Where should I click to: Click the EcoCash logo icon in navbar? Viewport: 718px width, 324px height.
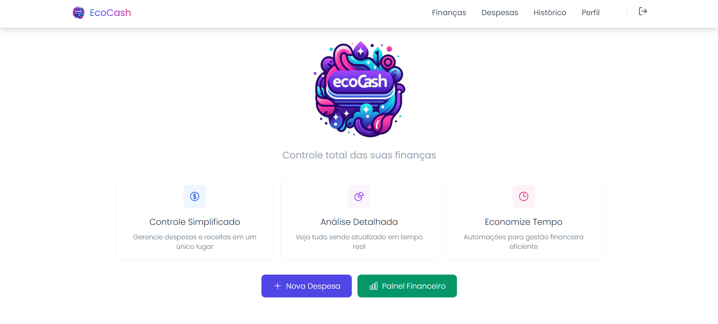[79, 13]
